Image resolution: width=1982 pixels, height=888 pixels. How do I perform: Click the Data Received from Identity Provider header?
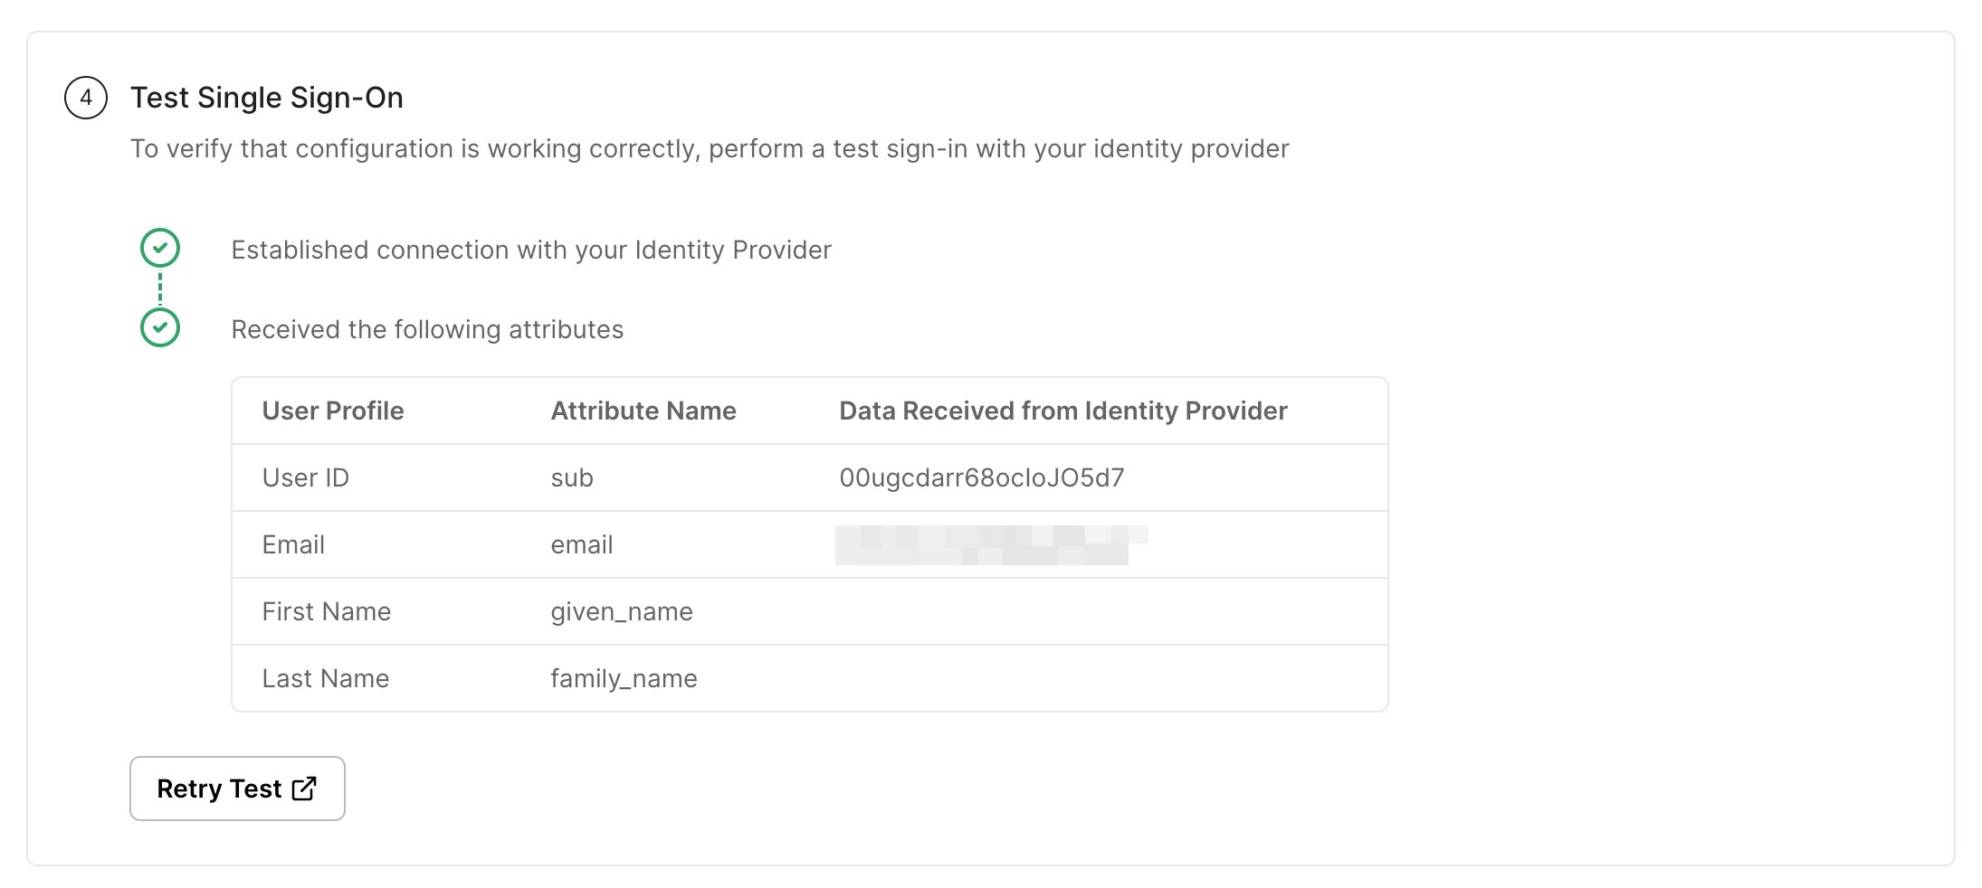point(1063,411)
